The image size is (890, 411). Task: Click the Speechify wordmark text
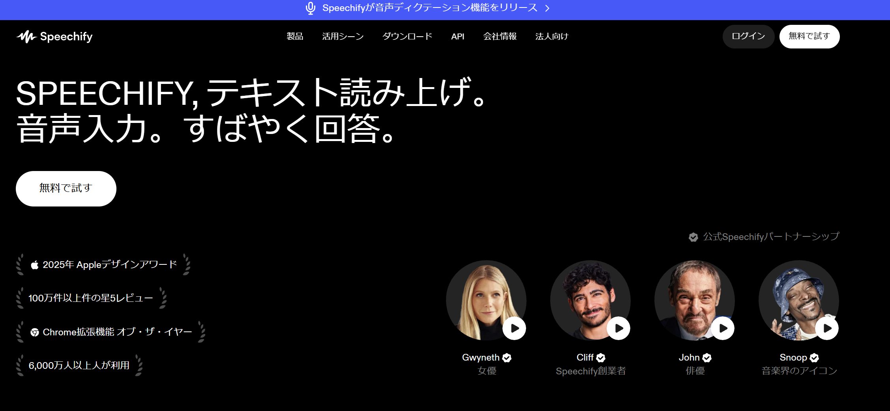click(66, 37)
